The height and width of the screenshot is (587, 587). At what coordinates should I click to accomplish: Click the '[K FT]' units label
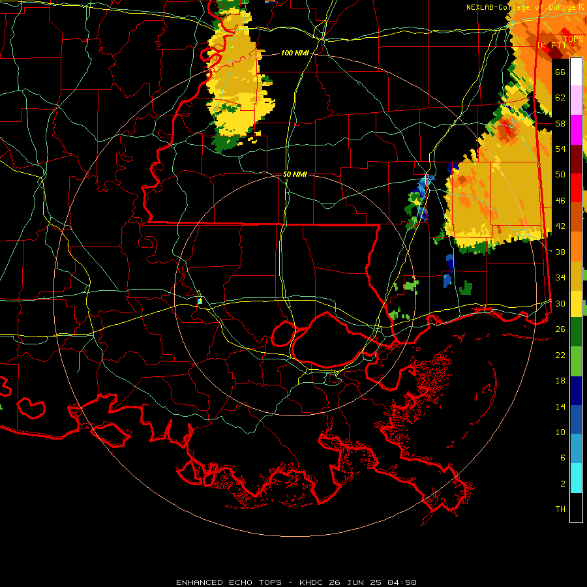552,45
